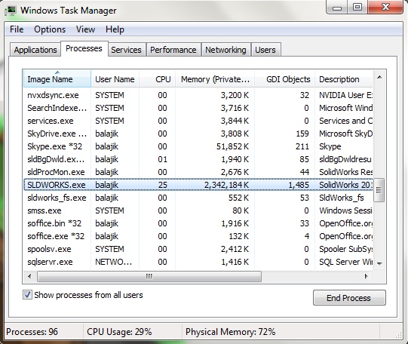The height and width of the screenshot is (344, 408).
Task: Select the smss.exe process row
Action: (x=198, y=210)
